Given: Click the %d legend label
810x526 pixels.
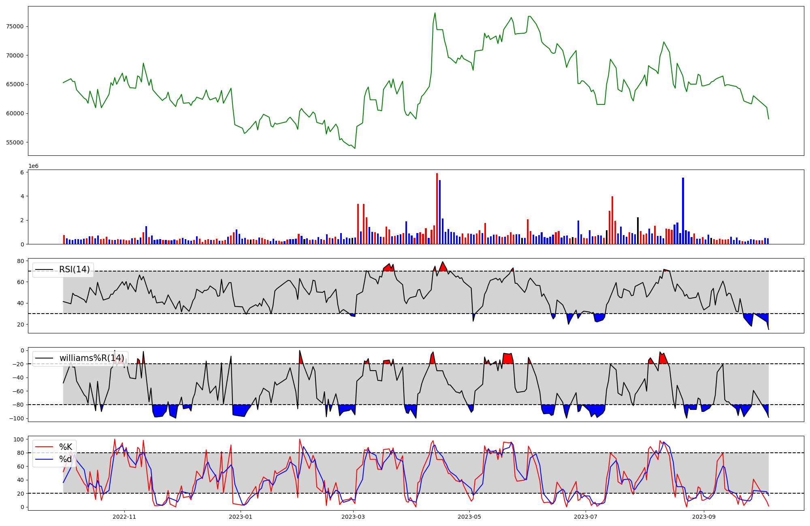Looking at the screenshot, I should click(66, 459).
